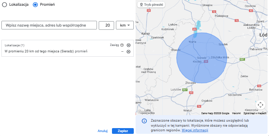Click the Zapisz save button
269x136 pixels.
click(123, 131)
